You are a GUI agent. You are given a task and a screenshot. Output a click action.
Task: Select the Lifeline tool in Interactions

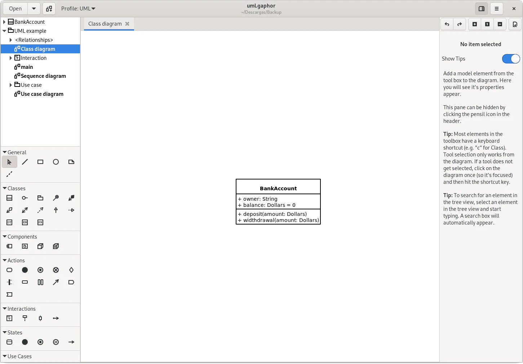25,318
